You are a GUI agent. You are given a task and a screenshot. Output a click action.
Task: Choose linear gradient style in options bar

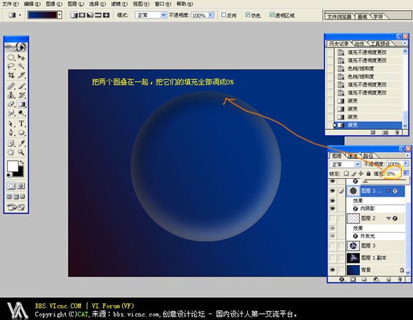coord(74,15)
